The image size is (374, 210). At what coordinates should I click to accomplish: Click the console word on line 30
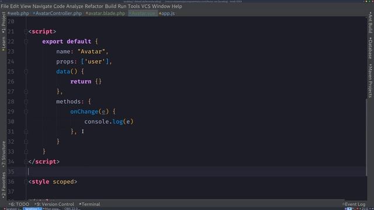[96, 121]
